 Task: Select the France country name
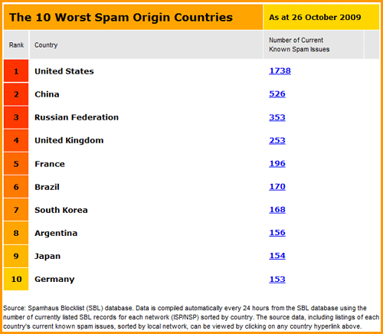[x=50, y=164]
